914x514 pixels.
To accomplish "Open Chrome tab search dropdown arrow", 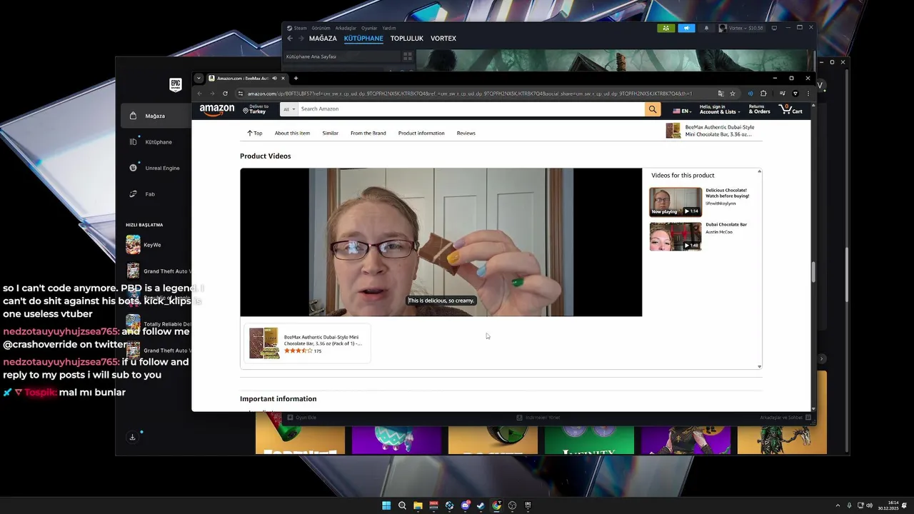I will [x=199, y=79].
